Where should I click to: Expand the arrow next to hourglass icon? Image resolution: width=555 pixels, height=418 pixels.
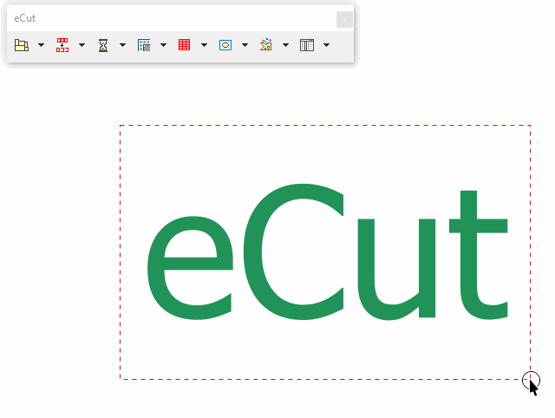pyautogui.click(x=122, y=45)
